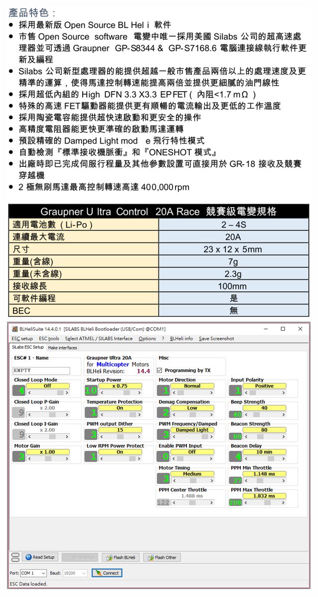This screenshot has width=318, height=597.
Task: Click the 100mm table cell
Action: [x=233, y=286]
